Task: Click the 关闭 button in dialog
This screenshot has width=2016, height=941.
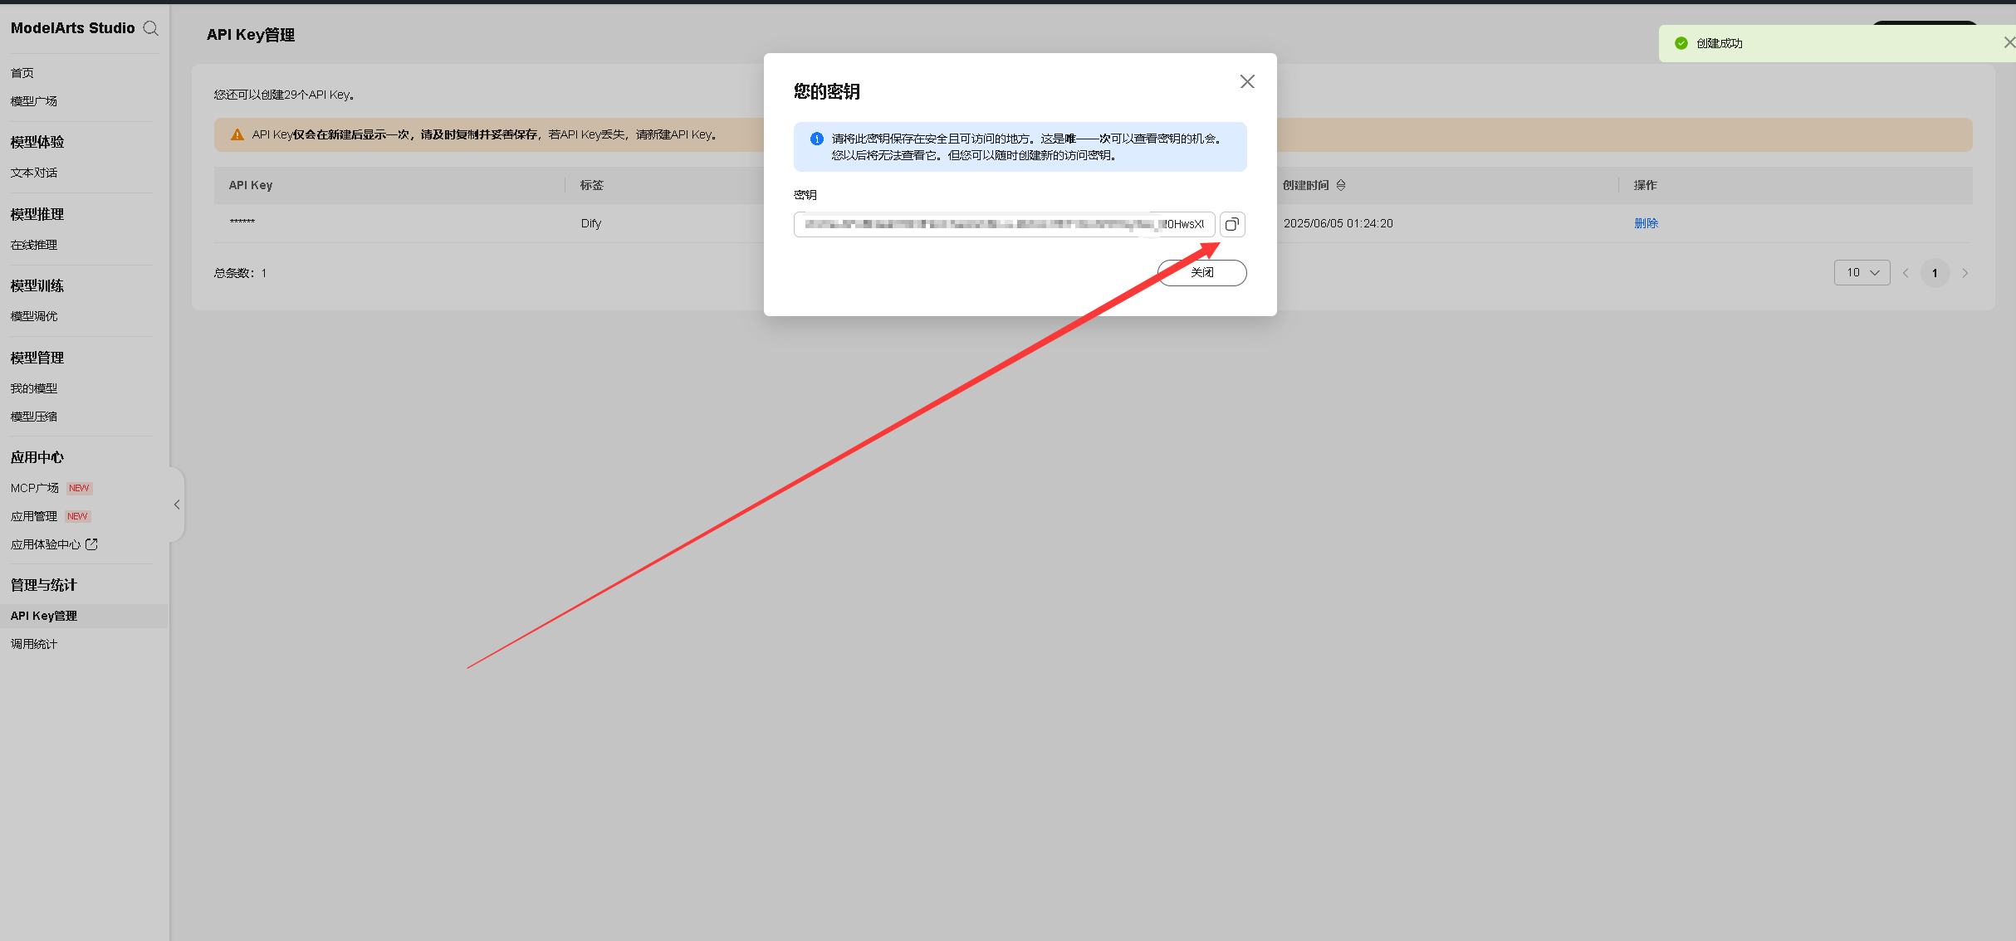Action: 1201,272
